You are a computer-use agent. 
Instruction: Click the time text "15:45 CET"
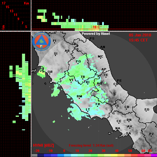click(x=138, y=40)
